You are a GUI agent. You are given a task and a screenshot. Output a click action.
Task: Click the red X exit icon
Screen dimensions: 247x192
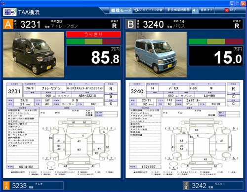[227, 10]
